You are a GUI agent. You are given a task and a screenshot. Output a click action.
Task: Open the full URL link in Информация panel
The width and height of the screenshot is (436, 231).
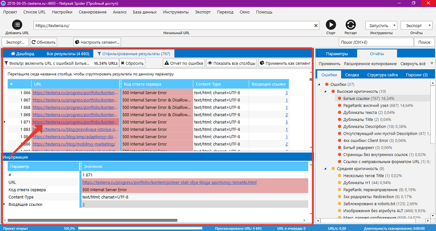(170, 183)
